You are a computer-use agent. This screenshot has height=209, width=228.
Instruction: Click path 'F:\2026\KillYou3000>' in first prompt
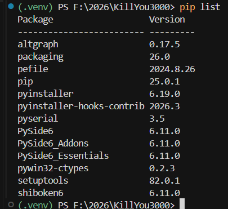tap(124, 7)
